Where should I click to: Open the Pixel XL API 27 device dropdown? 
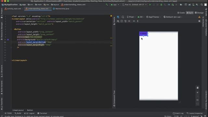point(134,5)
